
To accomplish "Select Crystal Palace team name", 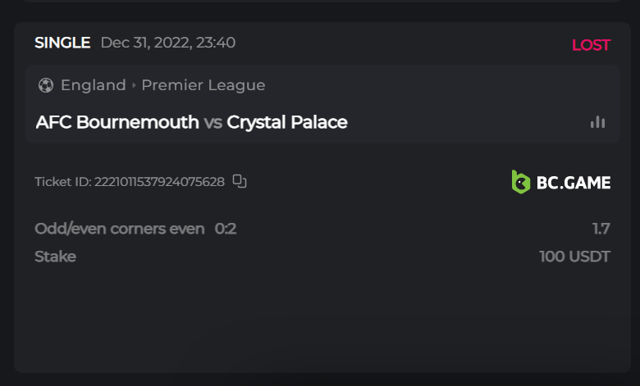I will 287,122.
